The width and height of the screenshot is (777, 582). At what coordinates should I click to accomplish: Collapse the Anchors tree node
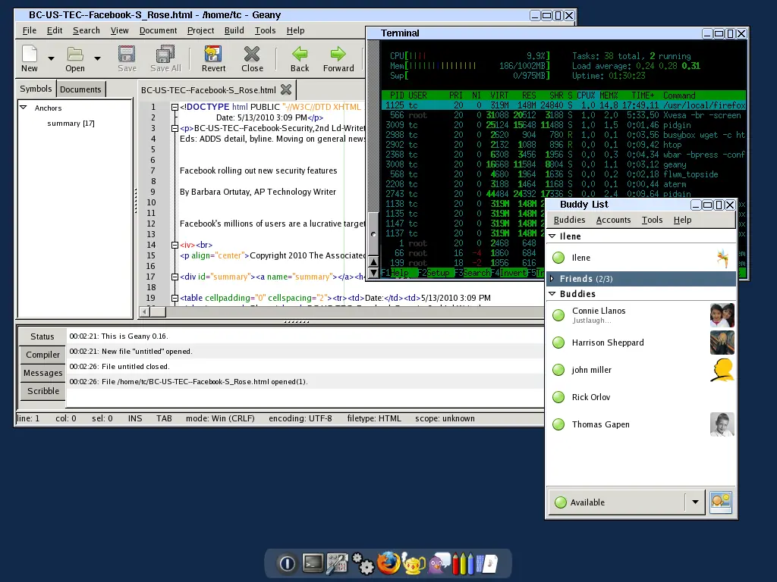pyautogui.click(x=23, y=108)
